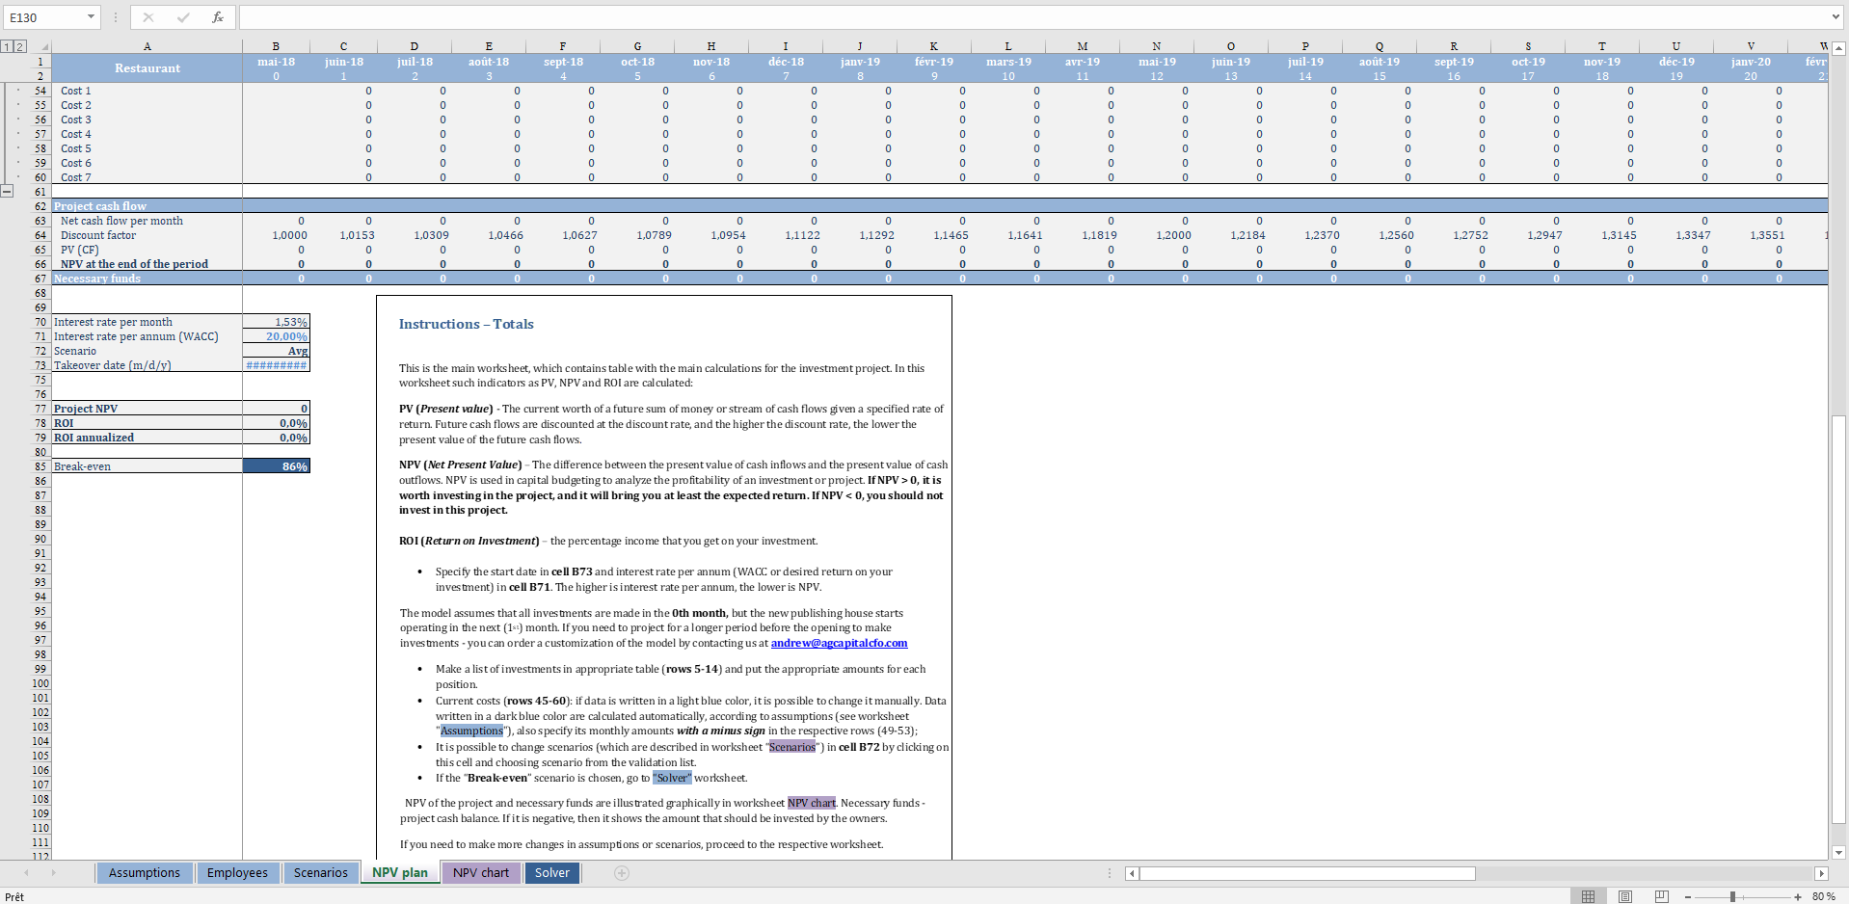Screen dimensions: 1849x904
Task: Click the zoom slider handle
Action: coord(1732,897)
